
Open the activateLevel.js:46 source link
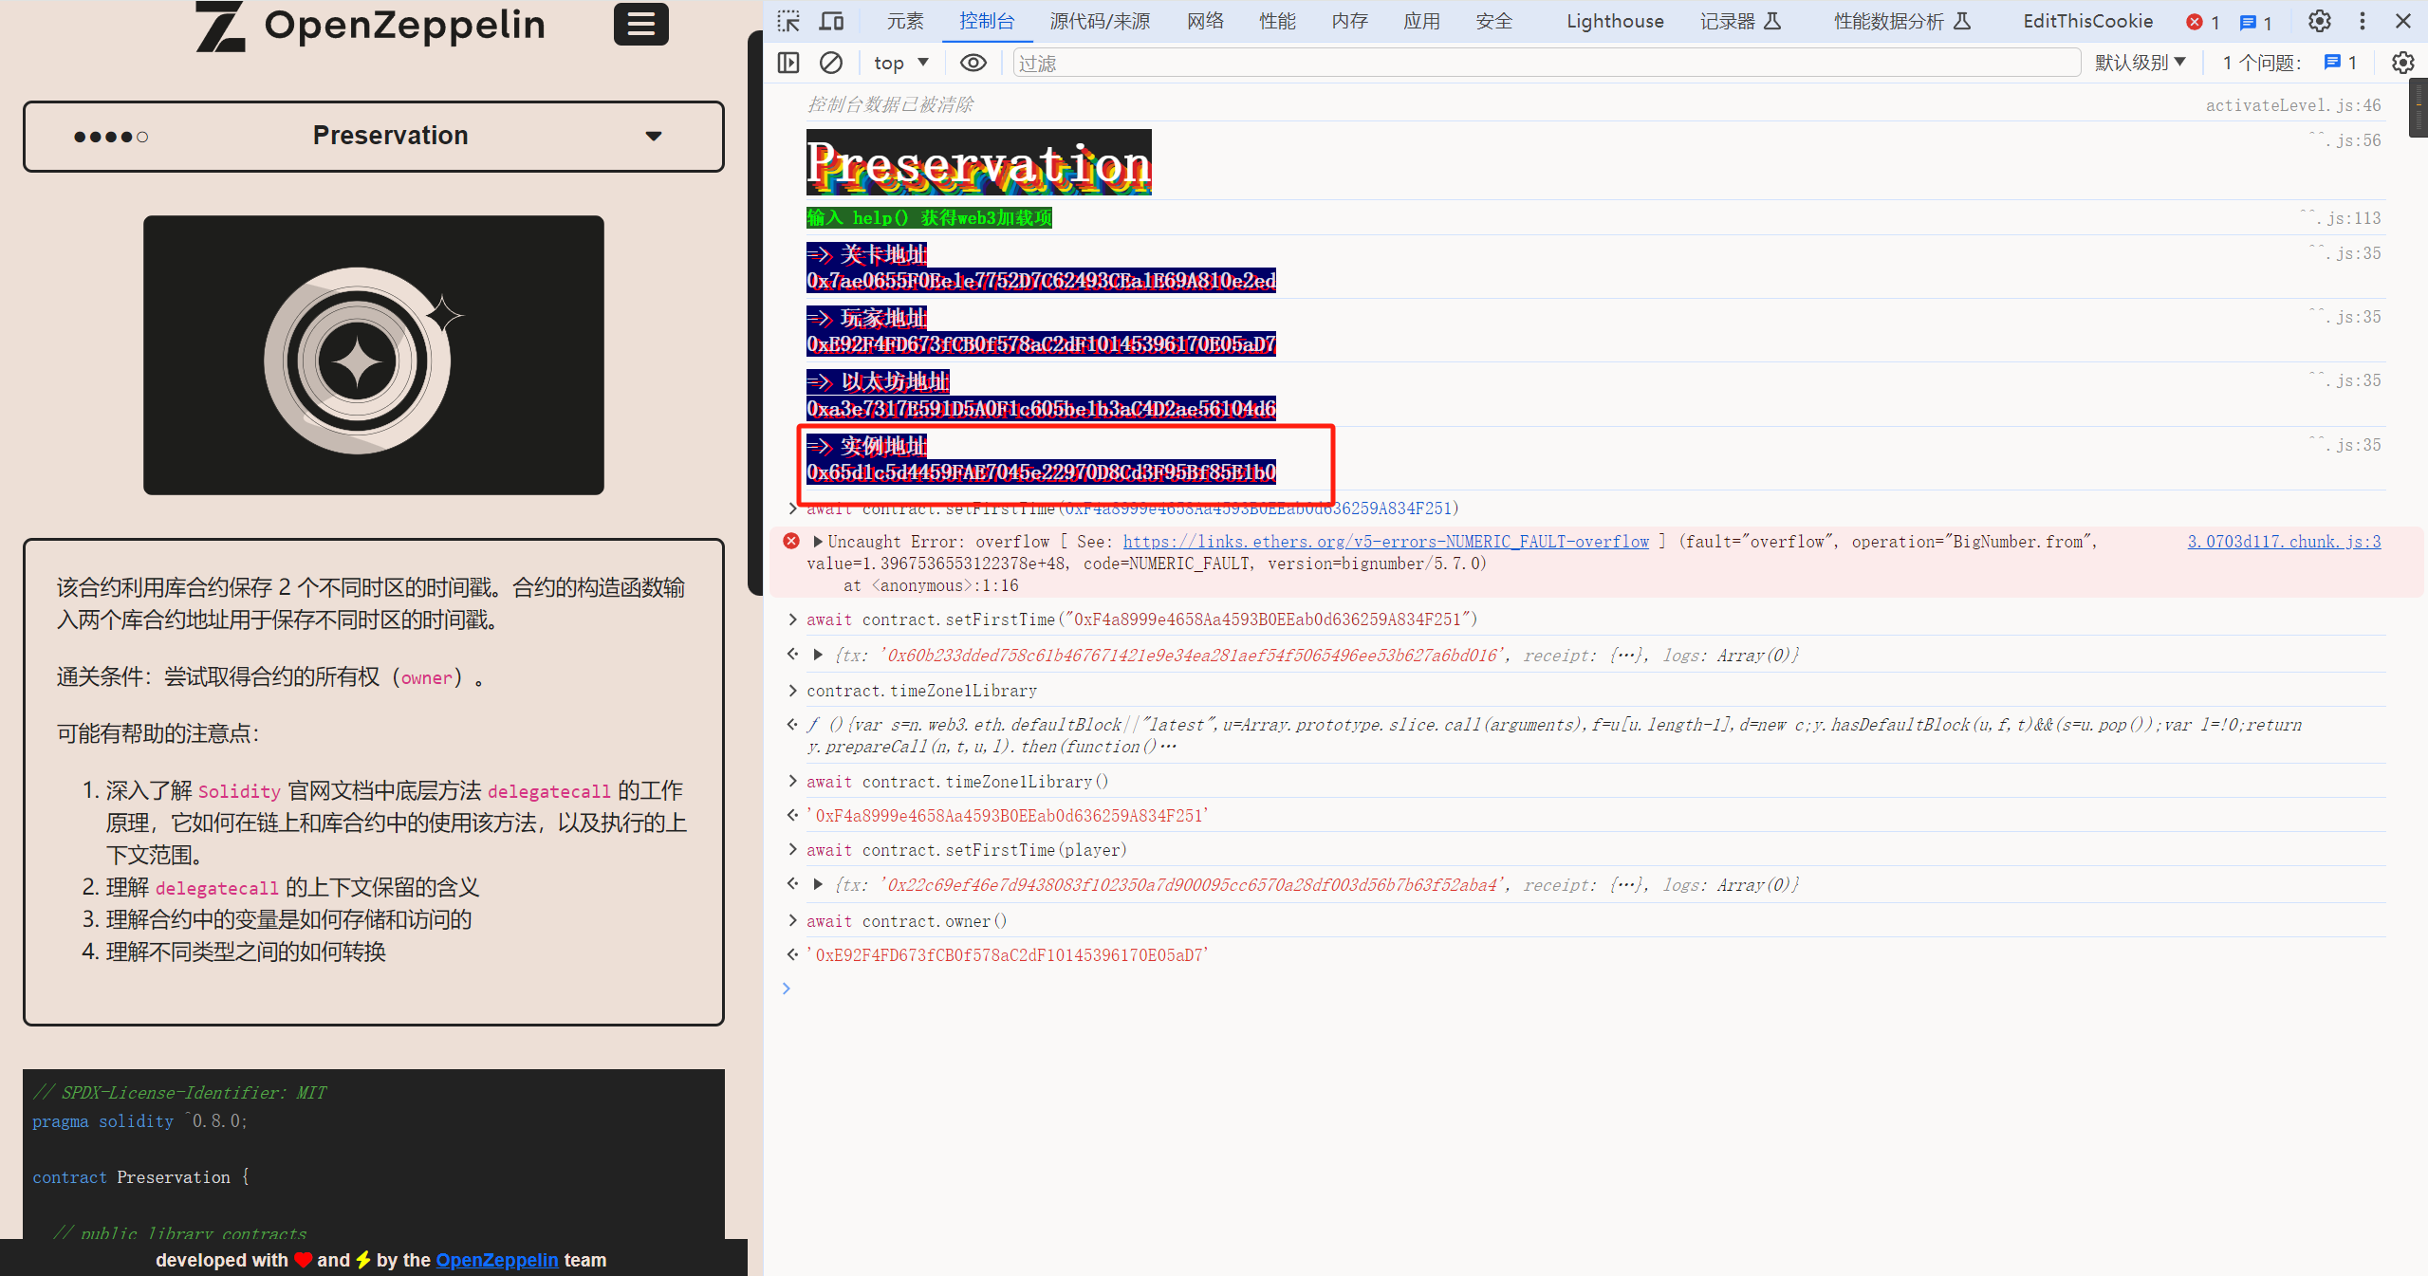coord(2292,105)
